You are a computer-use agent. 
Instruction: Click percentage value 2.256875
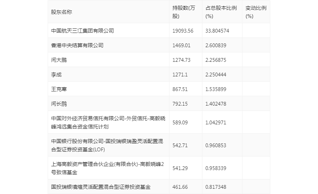216,60
